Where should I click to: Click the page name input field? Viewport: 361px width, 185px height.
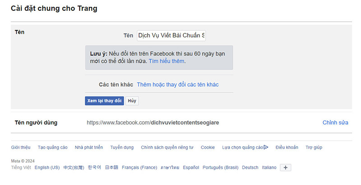pos(171,35)
